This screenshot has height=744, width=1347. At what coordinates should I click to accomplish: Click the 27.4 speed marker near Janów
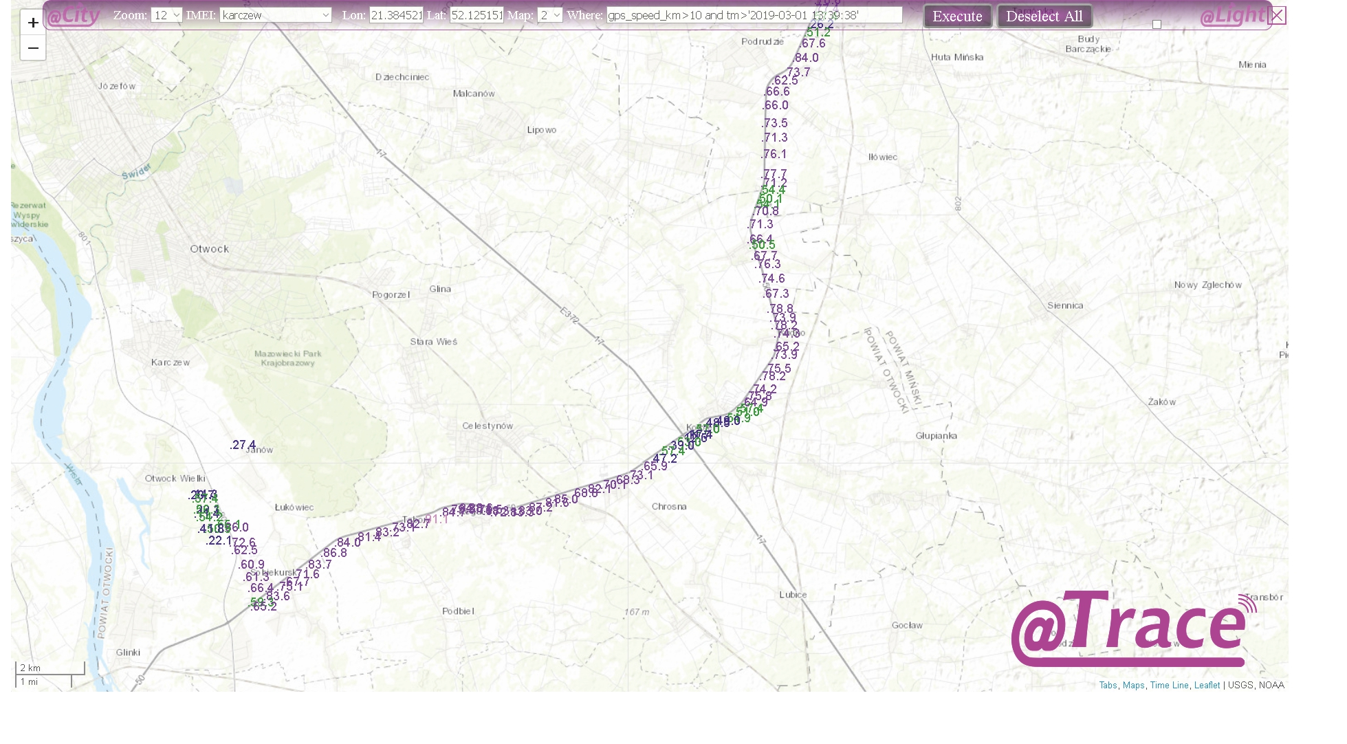click(x=243, y=445)
